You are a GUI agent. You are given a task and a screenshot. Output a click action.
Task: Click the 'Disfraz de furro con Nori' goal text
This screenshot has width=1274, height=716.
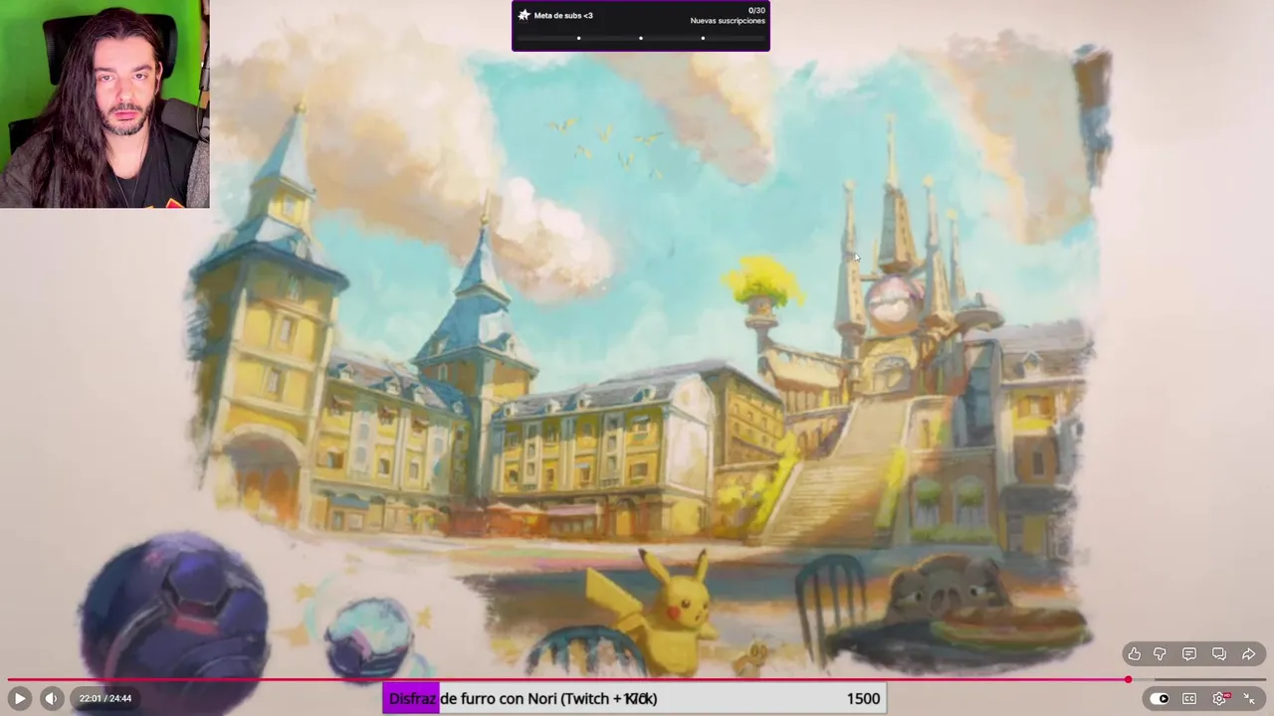[x=523, y=699]
